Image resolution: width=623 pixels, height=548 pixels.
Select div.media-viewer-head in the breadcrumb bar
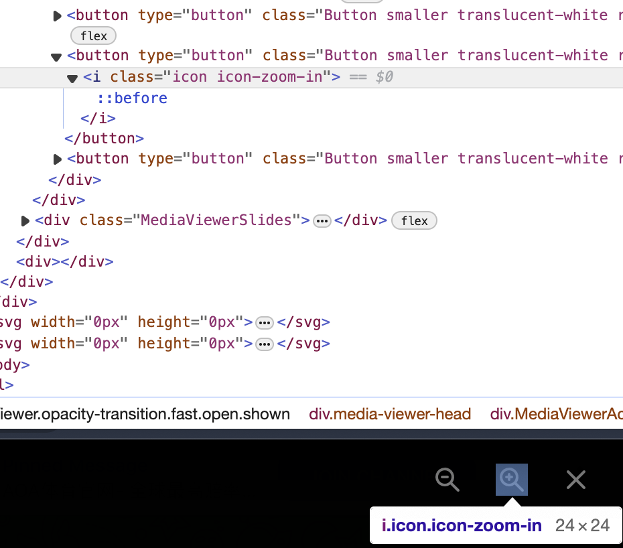390,414
